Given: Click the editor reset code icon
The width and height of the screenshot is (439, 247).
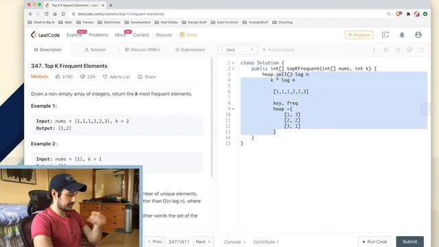Looking at the screenshot, I should click(398, 49).
